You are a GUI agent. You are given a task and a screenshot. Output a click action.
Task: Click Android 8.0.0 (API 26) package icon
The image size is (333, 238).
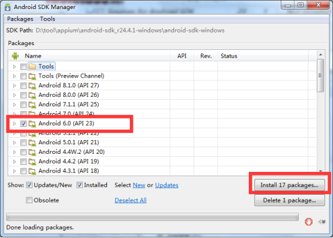32,96
